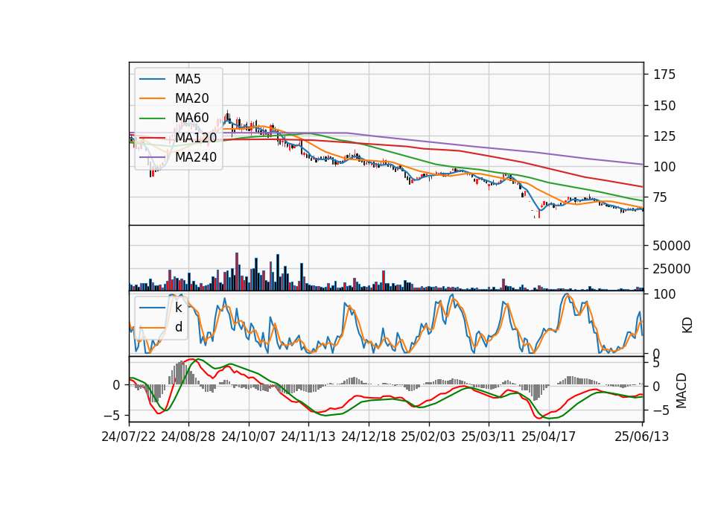Screen dimensions: 715x514
Task: Click the 25/02/03 date axis label
Action: coord(428,437)
